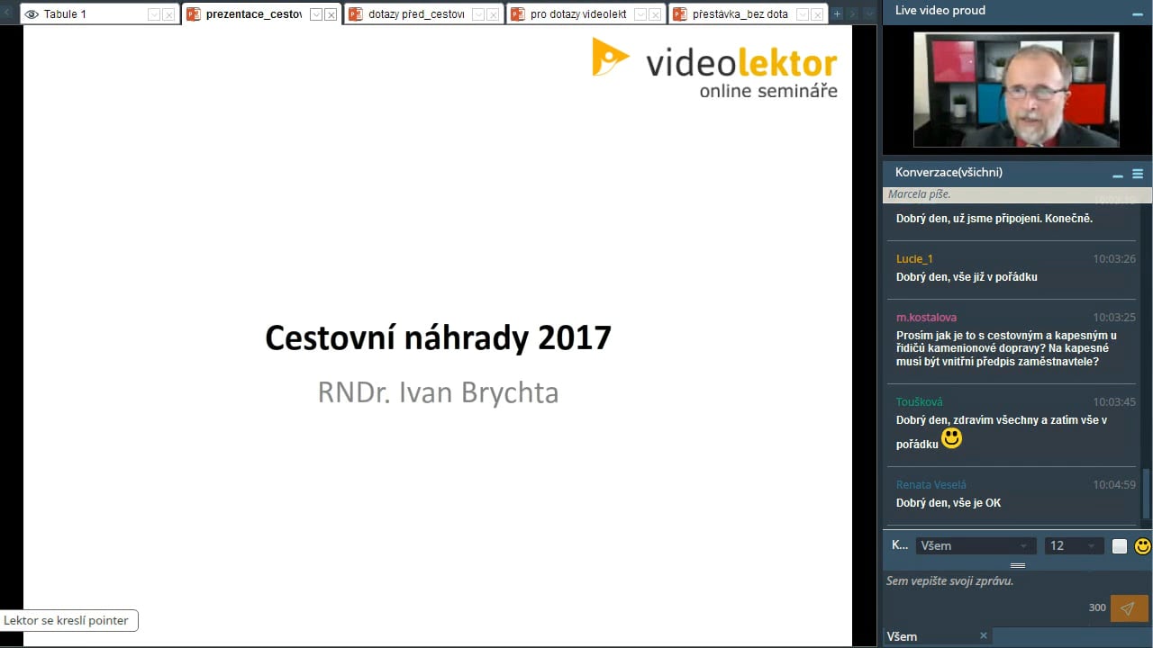Open dropdown arrow on pro dotazy videolekt tab
1153x648 pixels.
click(640, 14)
